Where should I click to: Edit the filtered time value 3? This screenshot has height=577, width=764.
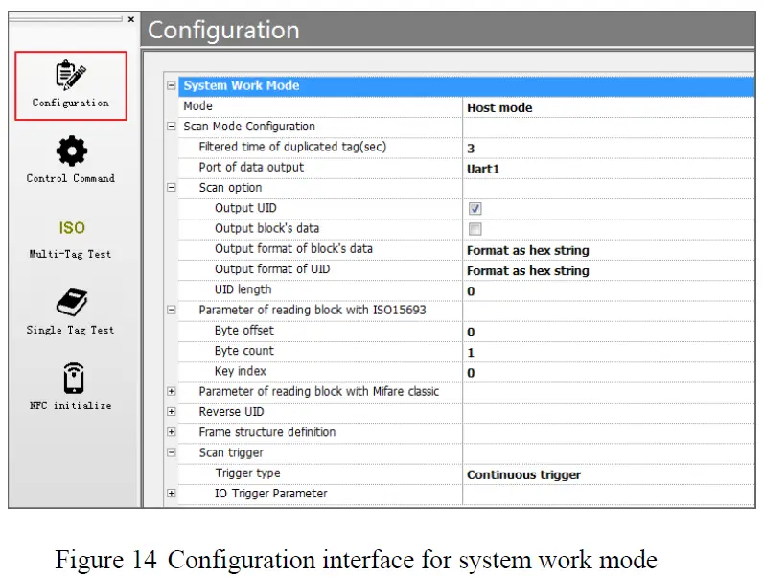[x=471, y=149]
